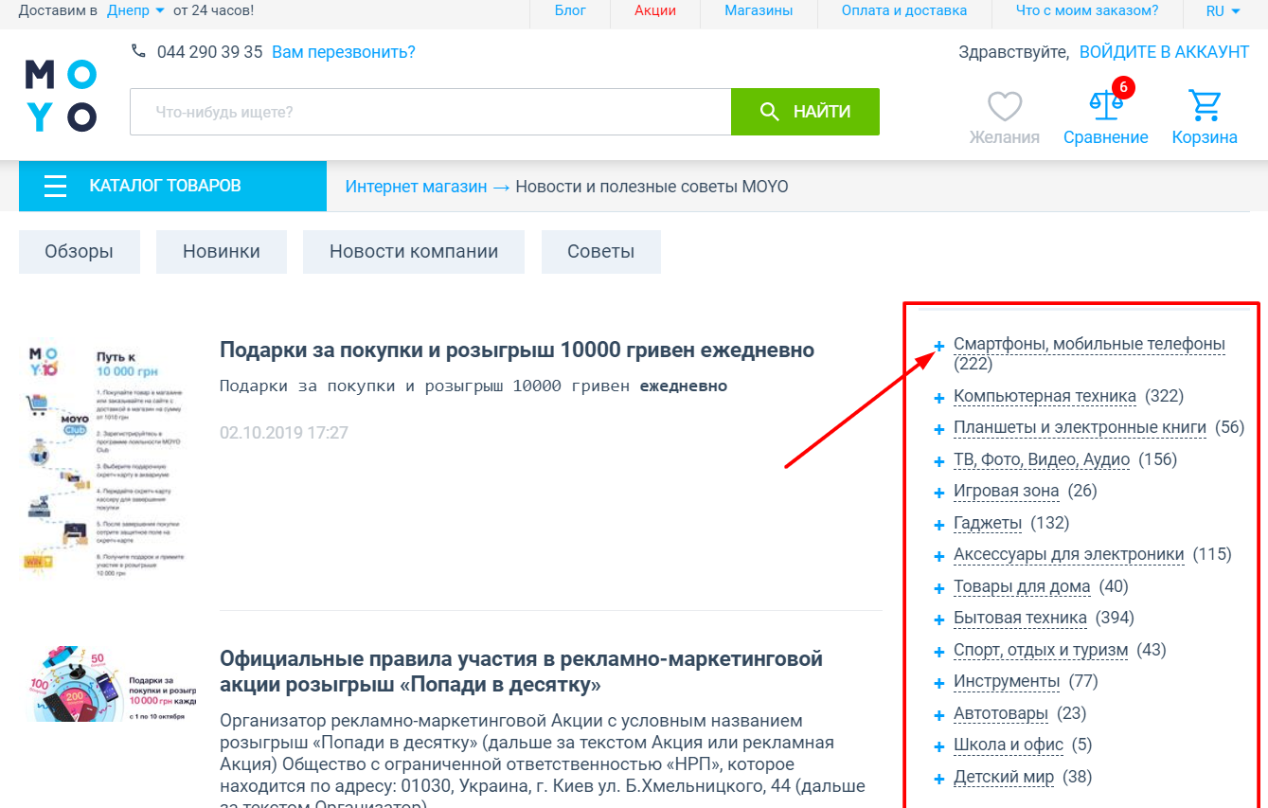
Task: Open the comparison scales icon
Action: tap(1105, 105)
